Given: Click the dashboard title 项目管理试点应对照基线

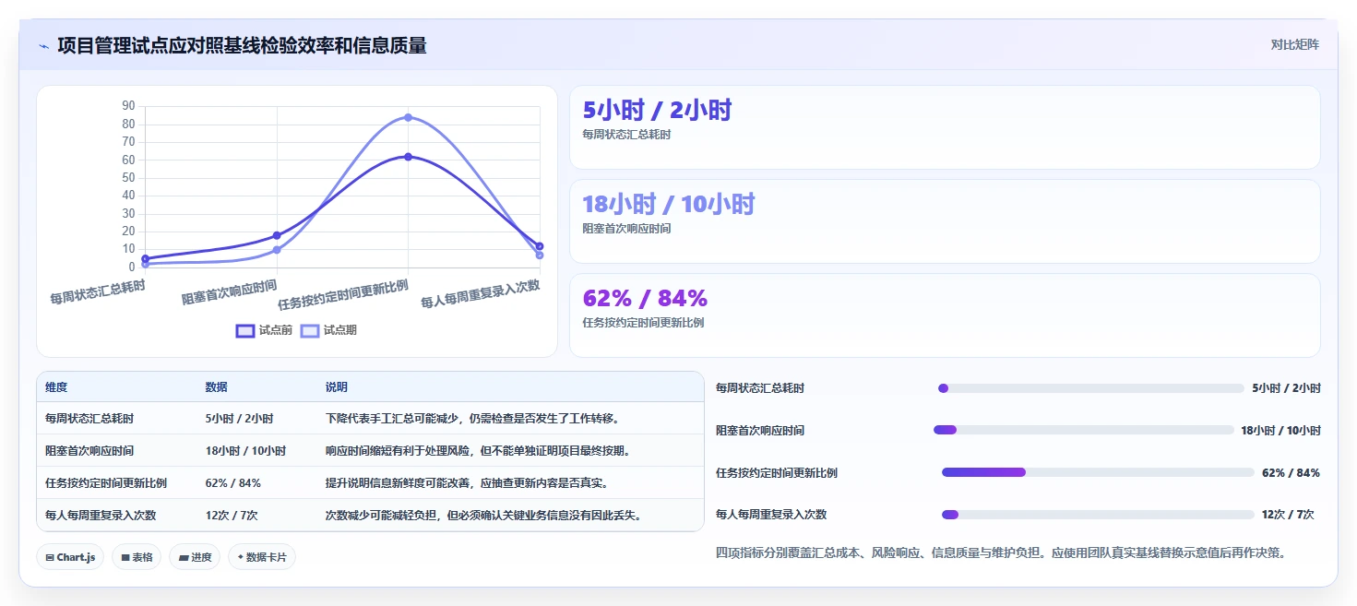Looking at the screenshot, I should click(x=242, y=46).
